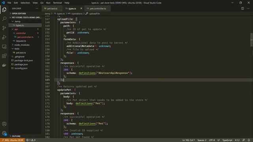Click line number 168 in gutter
This screenshot has width=253, height=142.
(x=47, y=90)
